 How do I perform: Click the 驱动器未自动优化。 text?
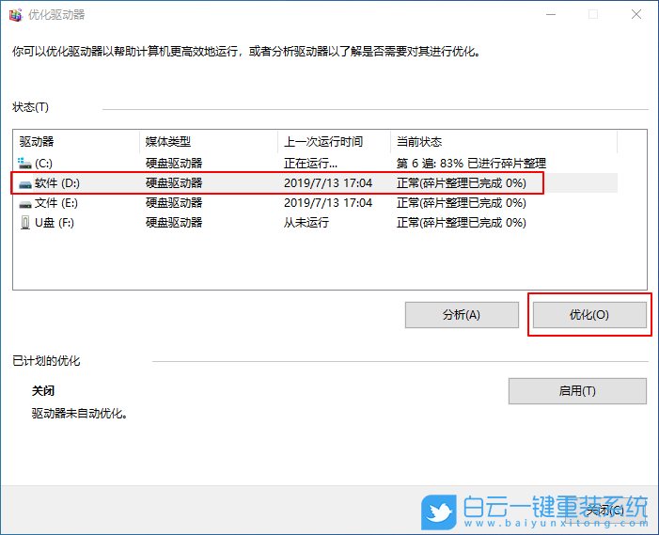point(79,414)
